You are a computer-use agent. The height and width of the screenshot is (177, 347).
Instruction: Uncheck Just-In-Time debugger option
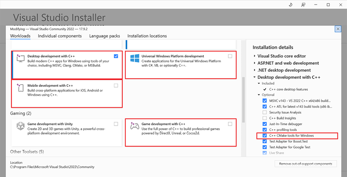[x=264, y=124]
